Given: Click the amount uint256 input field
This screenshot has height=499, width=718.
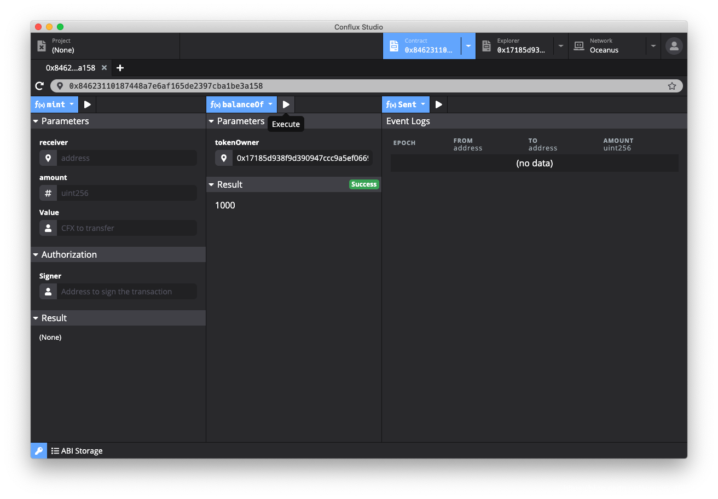Looking at the screenshot, I should point(126,193).
